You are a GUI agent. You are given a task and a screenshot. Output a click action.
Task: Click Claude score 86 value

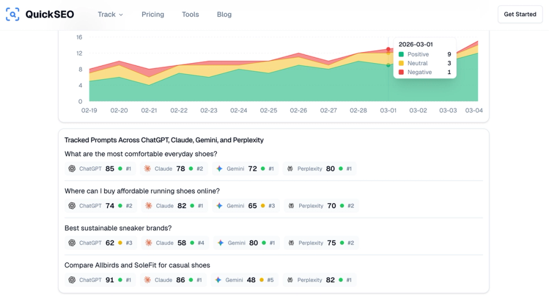(181, 280)
